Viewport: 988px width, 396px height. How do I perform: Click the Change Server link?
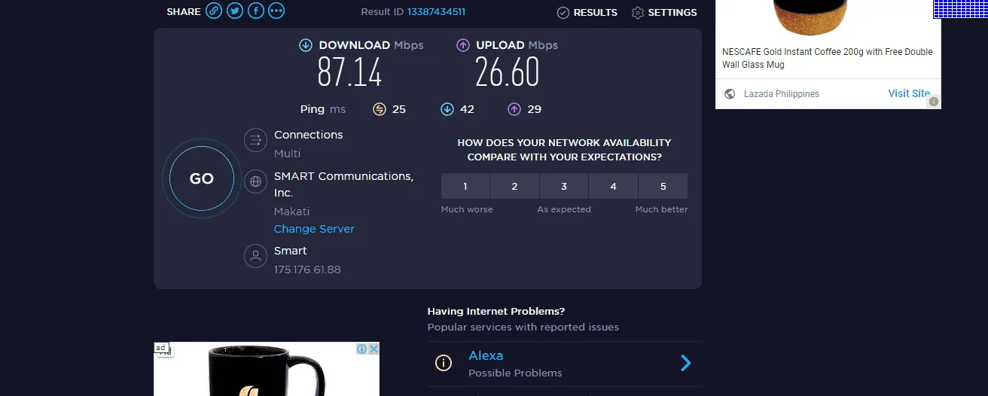(x=314, y=229)
